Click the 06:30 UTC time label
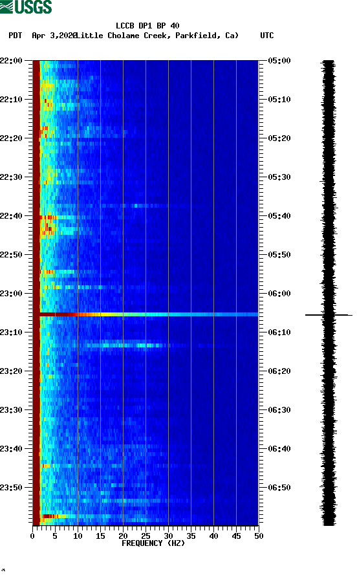The height and width of the screenshot is (577, 357). click(x=279, y=410)
